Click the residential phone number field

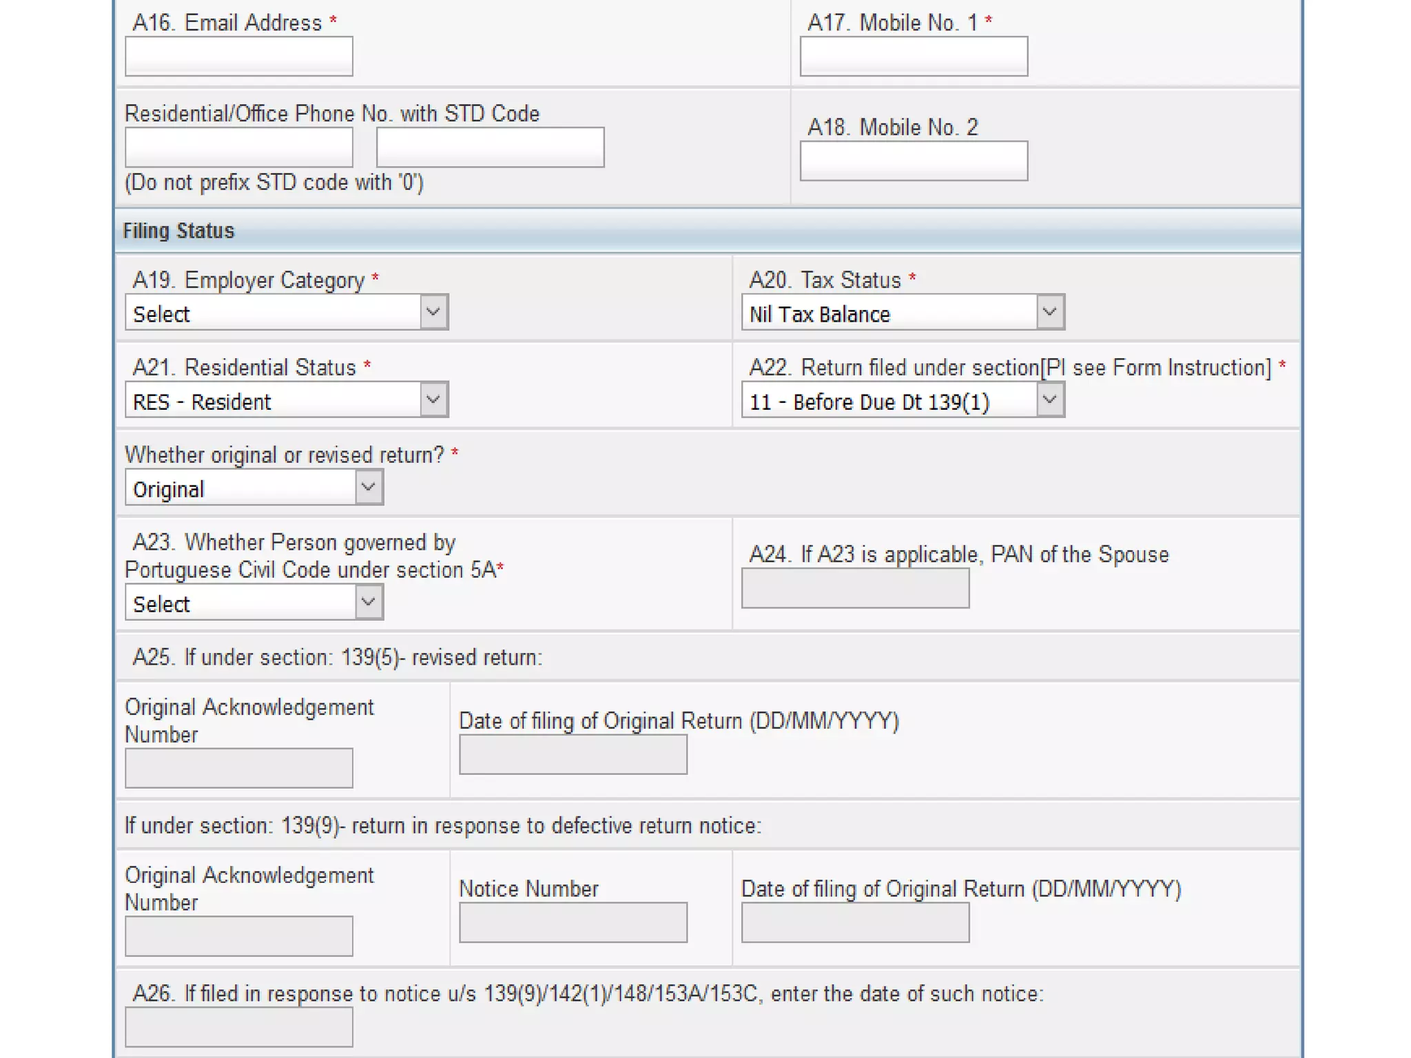click(490, 147)
